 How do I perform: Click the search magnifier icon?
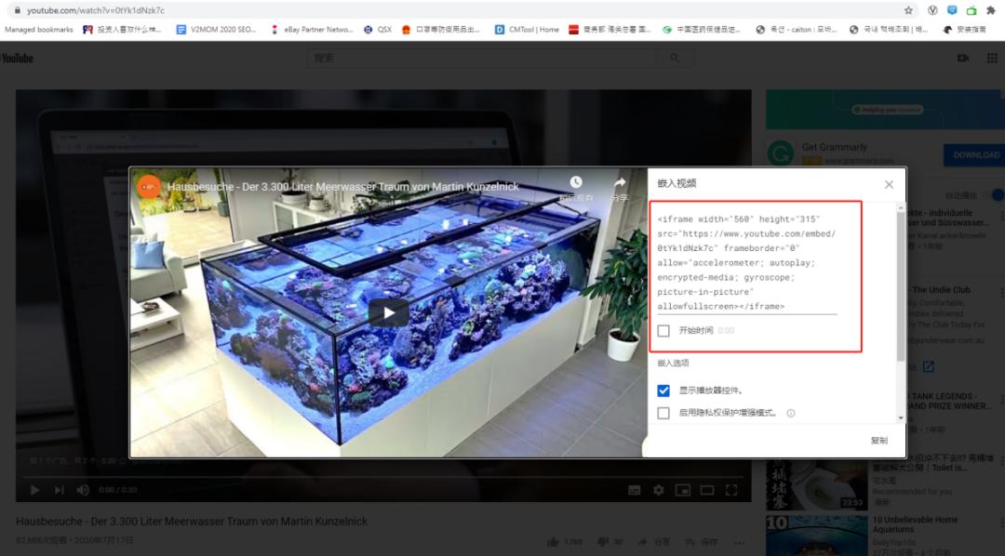click(x=675, y=57)
